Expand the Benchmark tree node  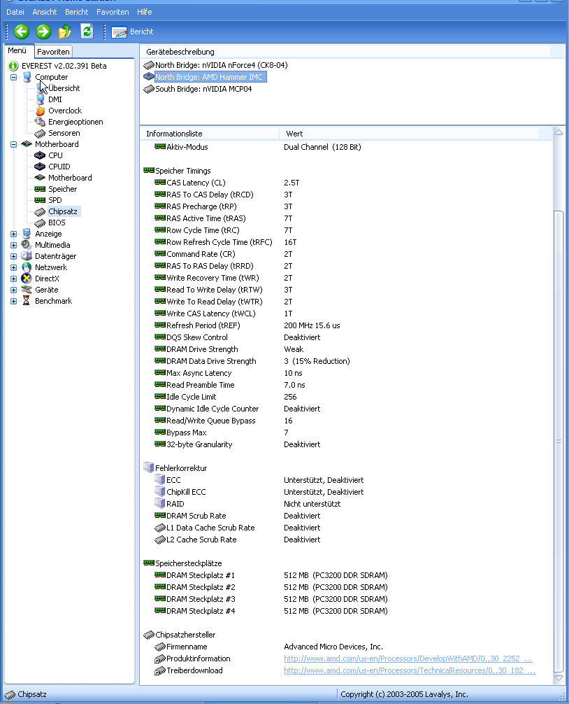click(x=13, y=302)
